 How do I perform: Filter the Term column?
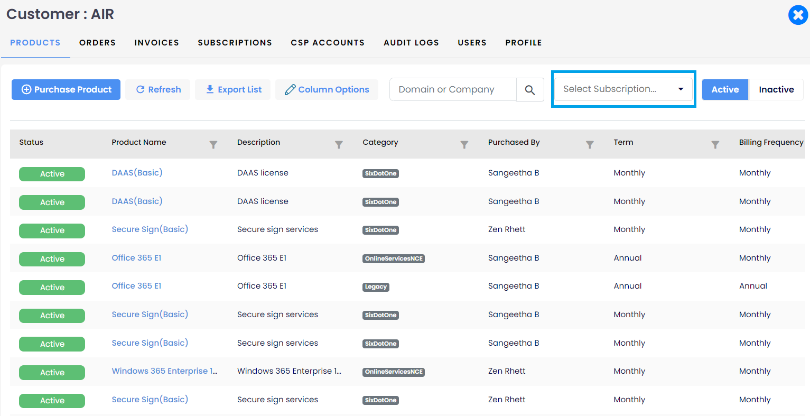tap(715, 144)
